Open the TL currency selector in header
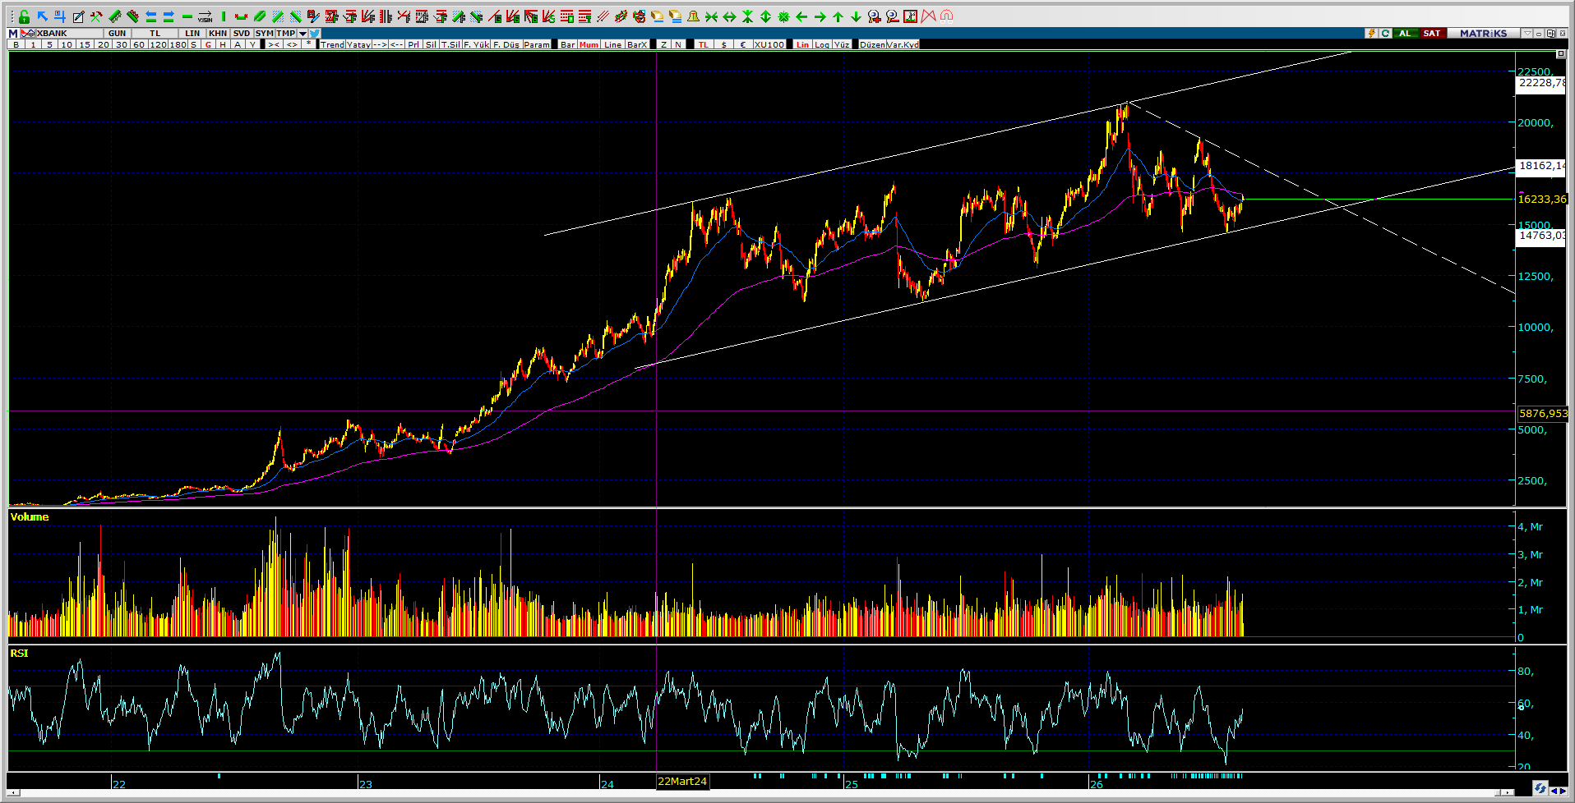This screenshot has height=803, width=1575. point(155,34)
